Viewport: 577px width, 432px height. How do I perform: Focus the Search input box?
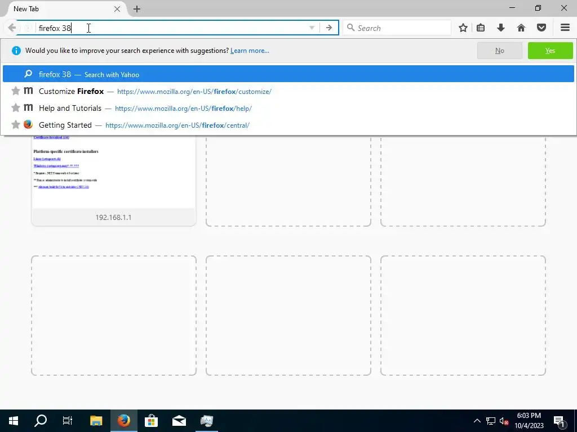point(397,28)
